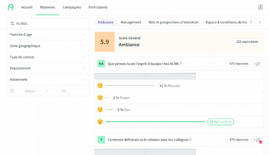269x155 pixels.
Task: Click the 2 % Moyen label
Action: (x=121, y=98)
